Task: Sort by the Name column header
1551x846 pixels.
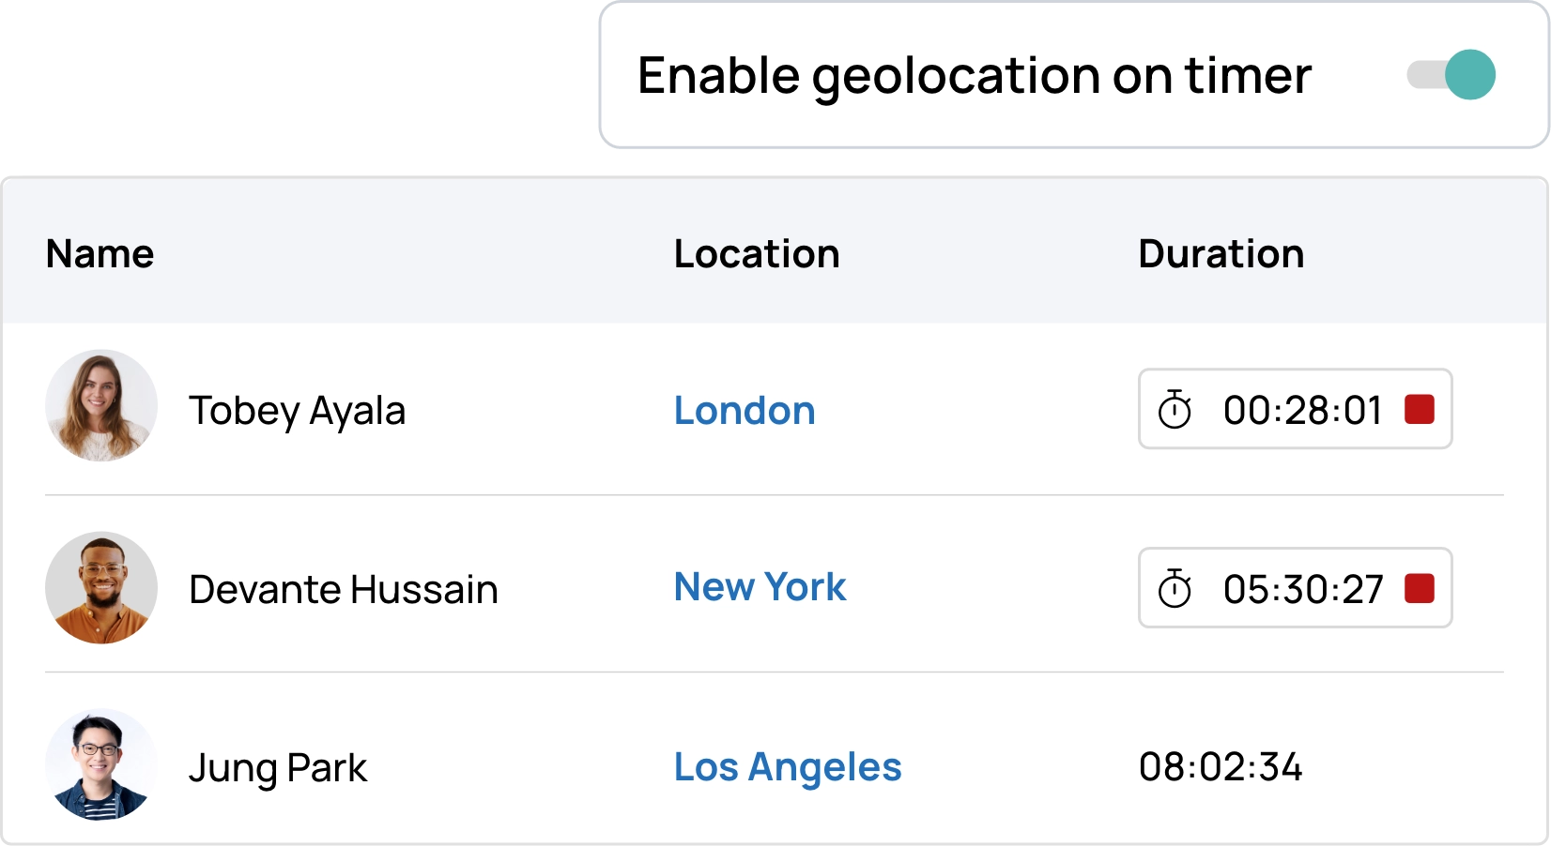Action: tap(100, 253)
